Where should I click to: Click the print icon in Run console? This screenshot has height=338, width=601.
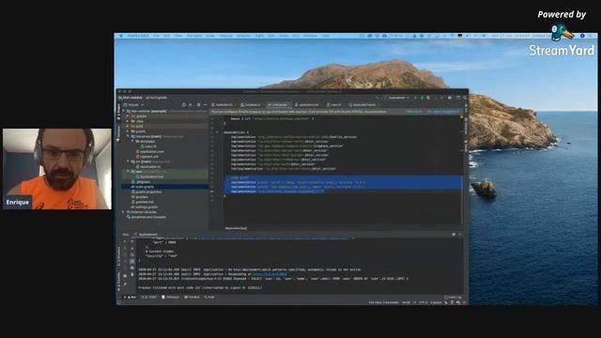tap(132, 268)
